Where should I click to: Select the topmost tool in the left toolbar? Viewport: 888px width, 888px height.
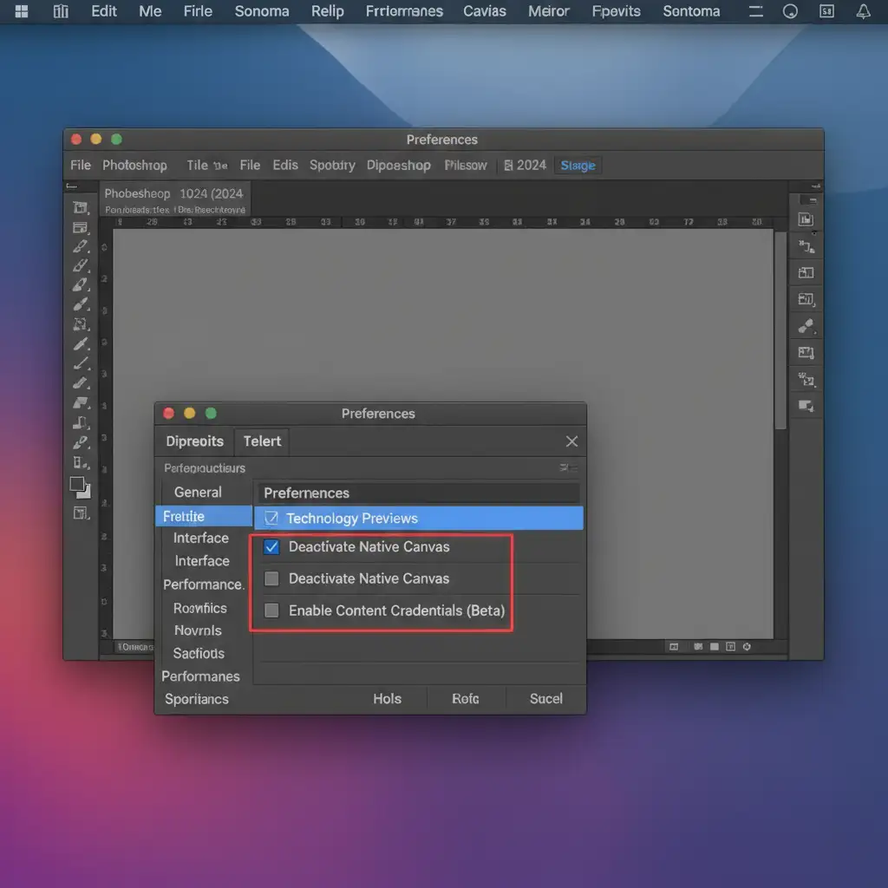tap(81, 207)
